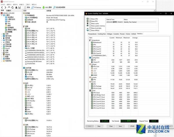The image size is (174, 137).
Task: Click the Clear button in Stability Test
Action: [111, 126]
